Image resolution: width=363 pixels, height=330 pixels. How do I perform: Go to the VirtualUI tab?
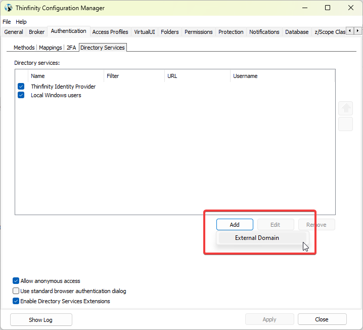[x=145, y=32]
